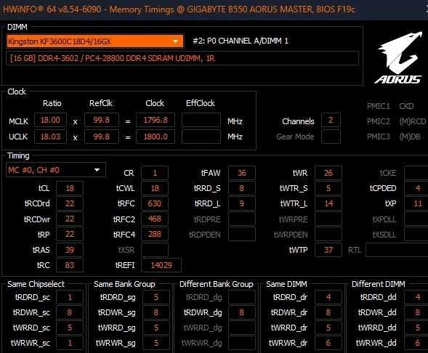The image size is (428, 353).
Task: Click the tRDWR_sc value 8
Action: coord(70,312)
